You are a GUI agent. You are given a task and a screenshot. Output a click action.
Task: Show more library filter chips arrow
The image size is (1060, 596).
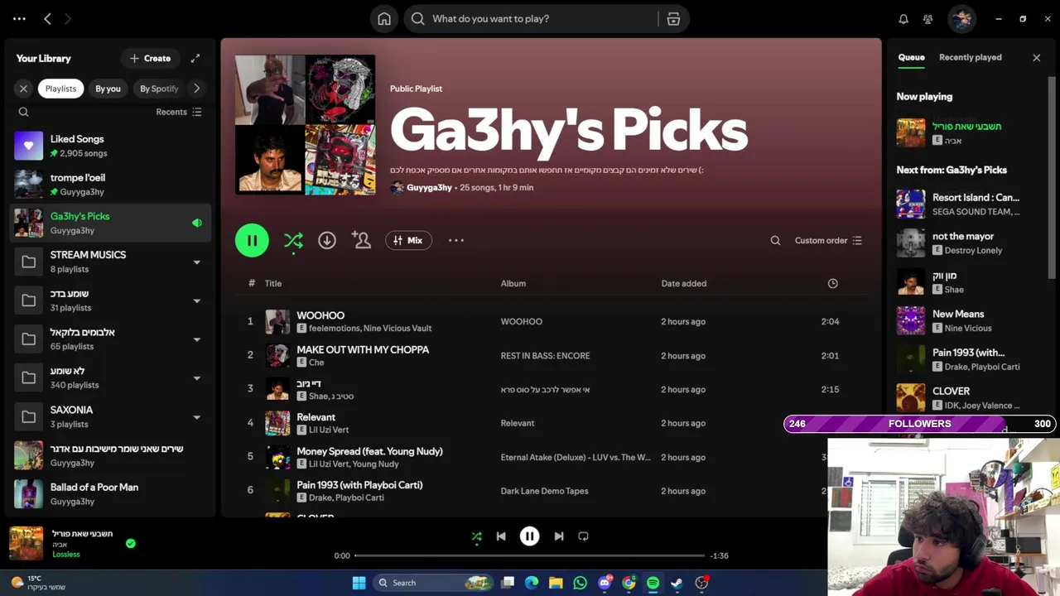(x=196, y=89)
